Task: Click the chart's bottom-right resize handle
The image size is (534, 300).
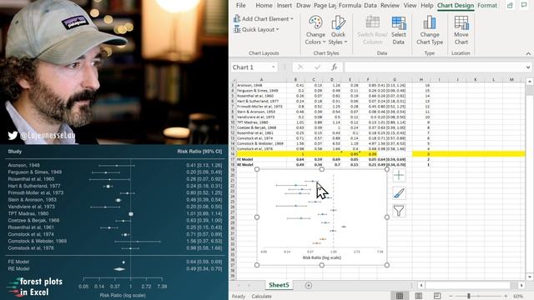Action: [x=387, y=265]
